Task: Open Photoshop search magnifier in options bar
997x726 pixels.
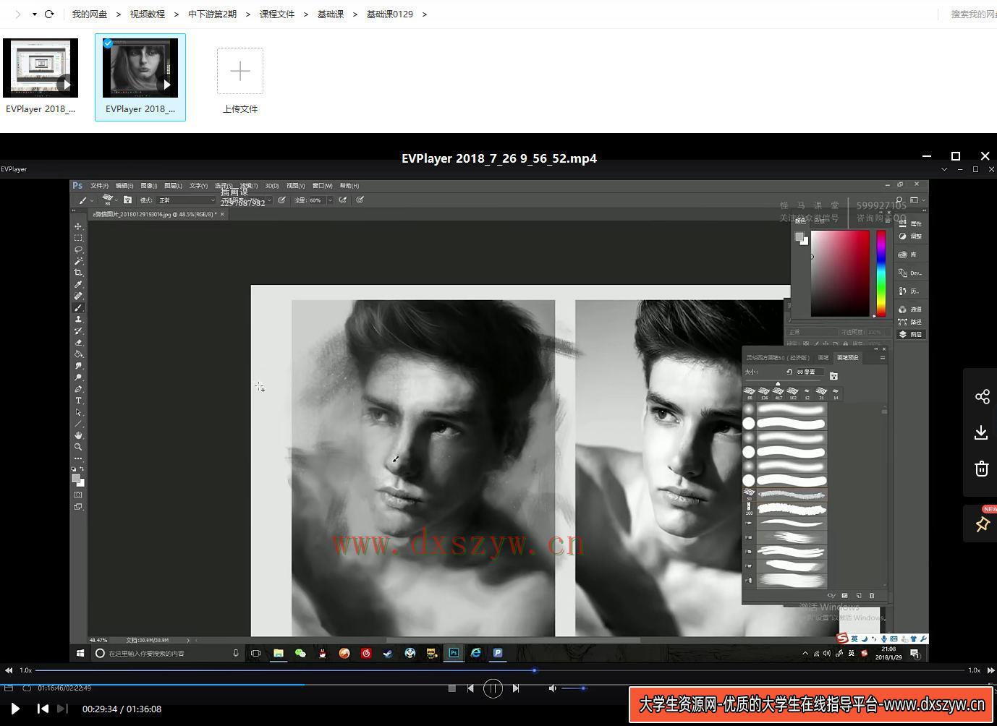Action: 899,200
